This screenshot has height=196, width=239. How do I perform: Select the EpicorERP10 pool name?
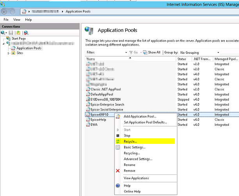point(99,114)
